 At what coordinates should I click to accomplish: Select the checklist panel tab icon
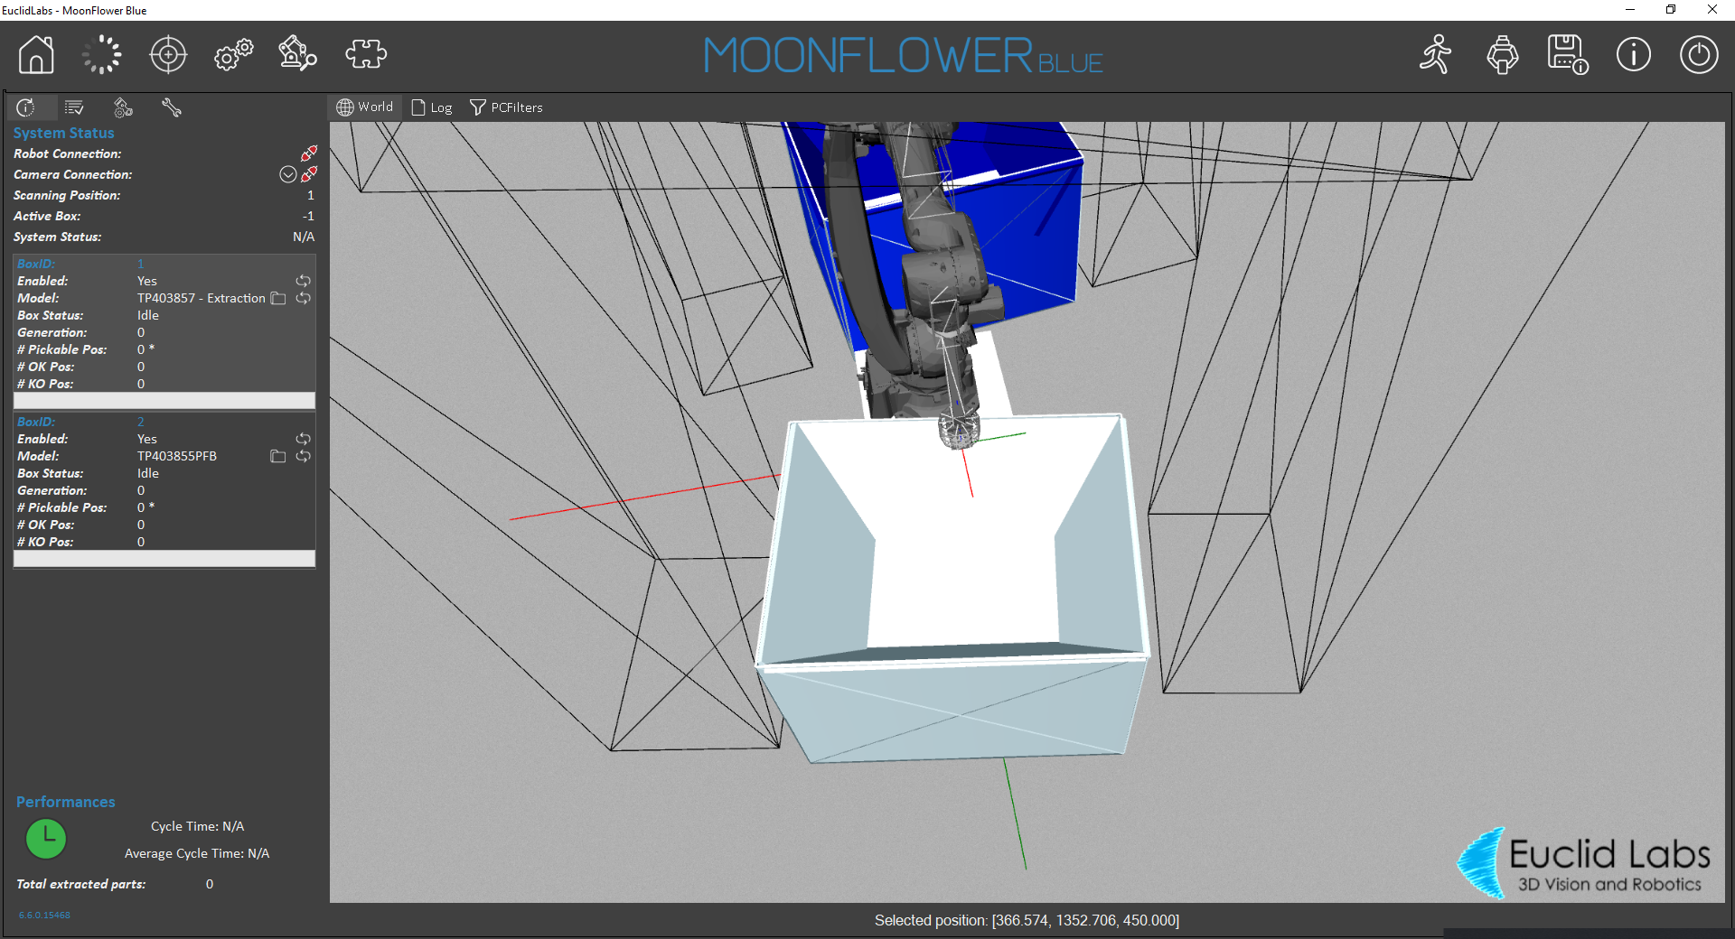[74, 107]
